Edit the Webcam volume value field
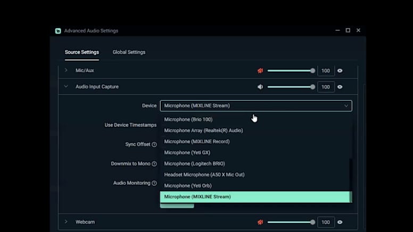The height and width of the screenshot is (232, 413). click(x=326, y=222)
